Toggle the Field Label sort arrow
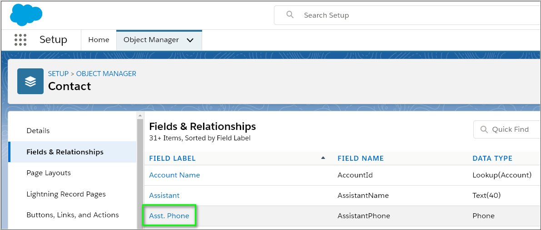Screen dimensions: 541x230 [x=323, y=158]
